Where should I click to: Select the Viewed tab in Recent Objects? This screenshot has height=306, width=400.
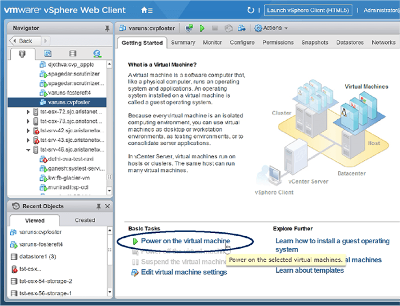pyautogui.click(x=35, y=220)
